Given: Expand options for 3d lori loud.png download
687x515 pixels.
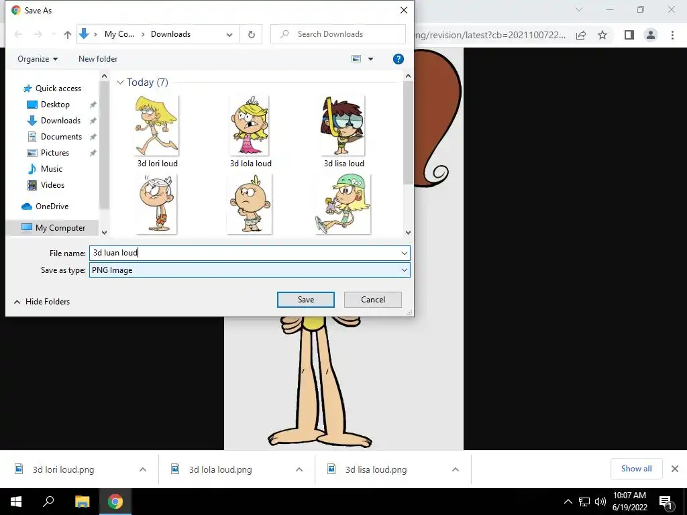Looking at the screenshot, I should click(143, 469).
